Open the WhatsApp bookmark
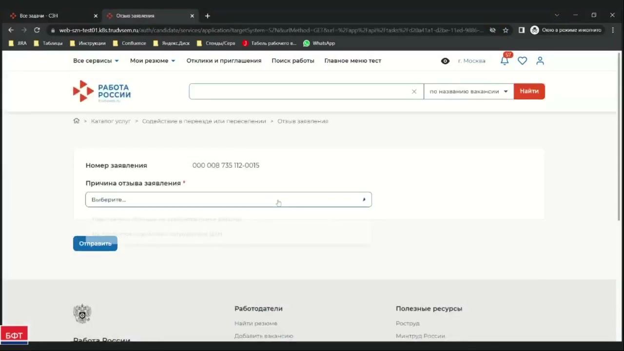Viewport: 624px width, 351px height. coord(319,43)
